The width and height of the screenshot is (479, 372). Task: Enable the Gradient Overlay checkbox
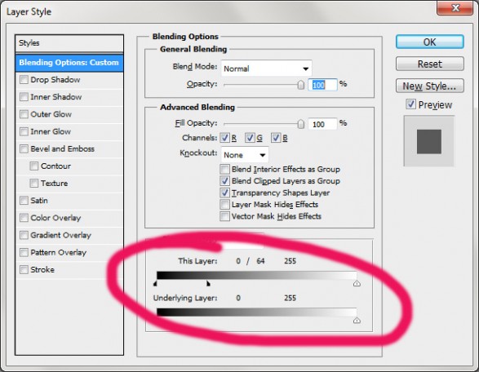point(24,235)
